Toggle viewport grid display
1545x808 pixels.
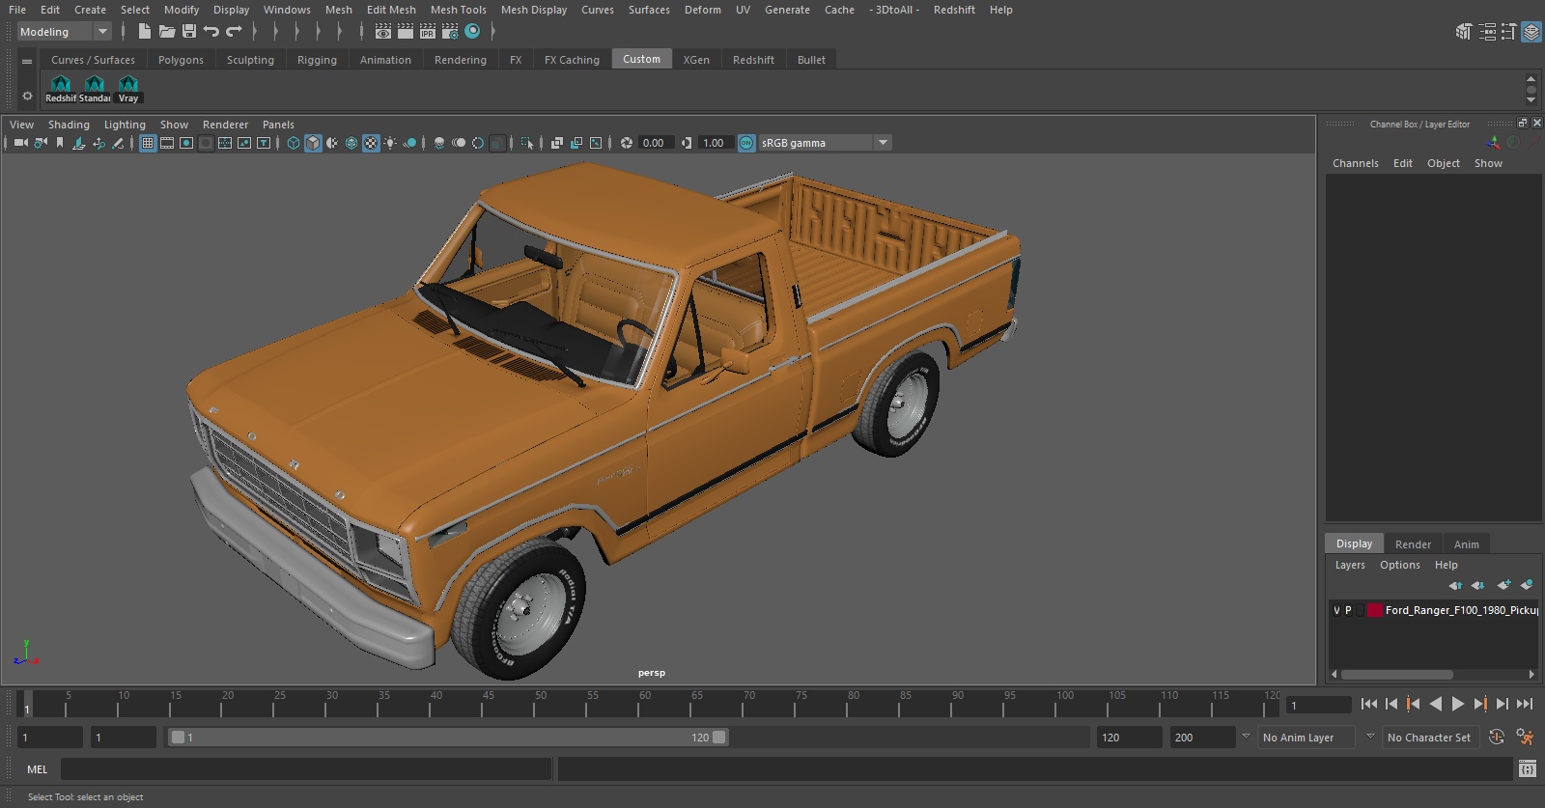click(148, 143)
